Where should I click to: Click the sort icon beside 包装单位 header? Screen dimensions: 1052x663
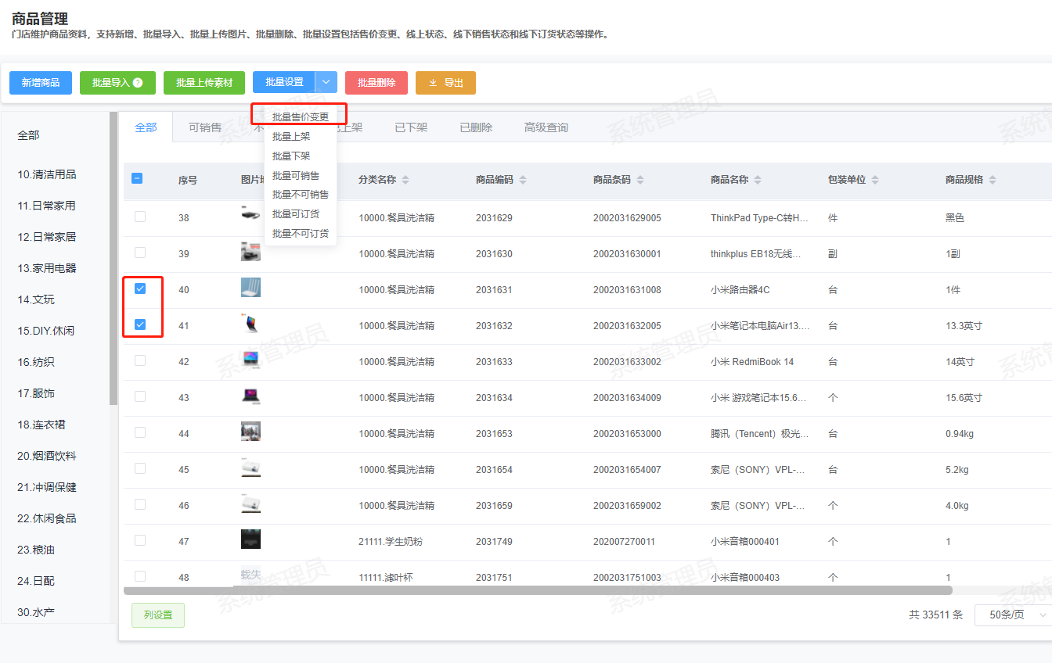tap(875, 180)
